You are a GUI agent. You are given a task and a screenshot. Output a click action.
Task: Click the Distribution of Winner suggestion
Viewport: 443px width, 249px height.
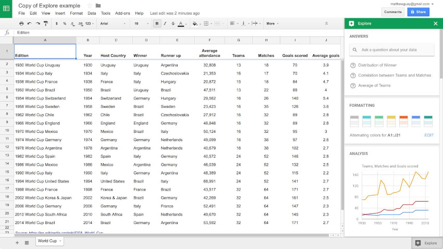click(x=377, y=65)
